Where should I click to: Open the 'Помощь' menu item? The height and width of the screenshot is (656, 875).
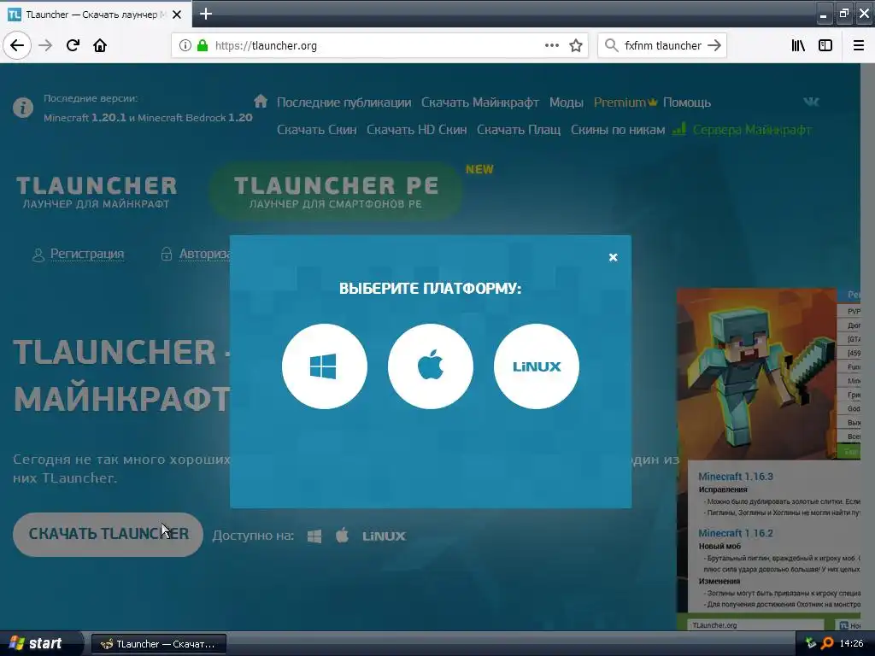[686, 102]
